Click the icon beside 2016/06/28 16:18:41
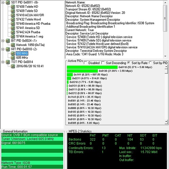Viewport: 169px width, 169px height. coord(13,66)
